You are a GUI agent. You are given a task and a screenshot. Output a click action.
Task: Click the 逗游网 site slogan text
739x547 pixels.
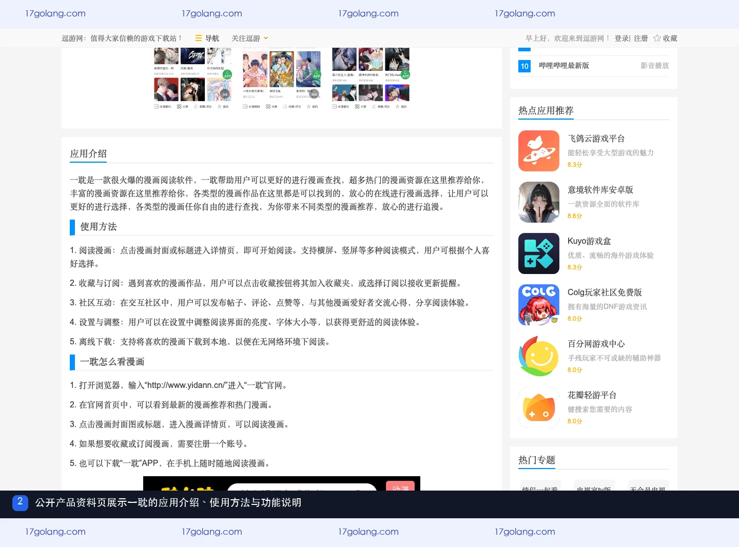pos(122,38)
